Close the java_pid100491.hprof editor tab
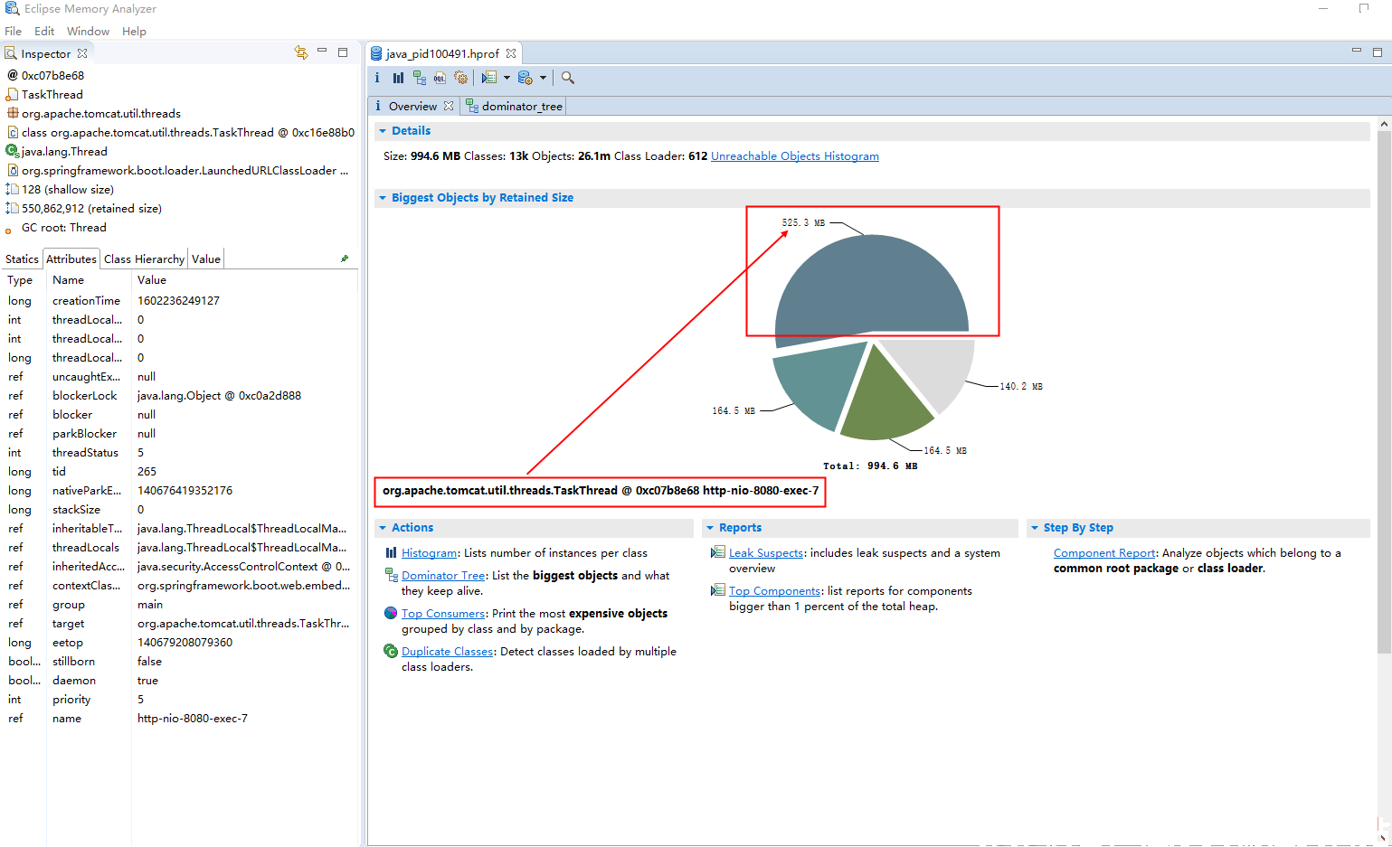 pyautogui.click(x=511, y=53)
